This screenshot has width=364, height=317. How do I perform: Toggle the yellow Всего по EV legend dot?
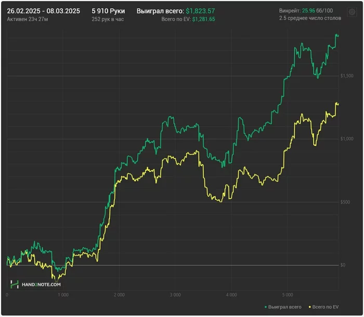click(x=310, y=307)
